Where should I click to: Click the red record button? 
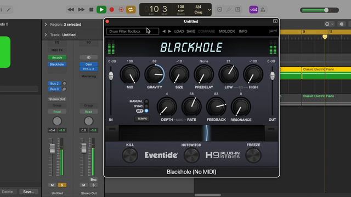coord(112,10)
